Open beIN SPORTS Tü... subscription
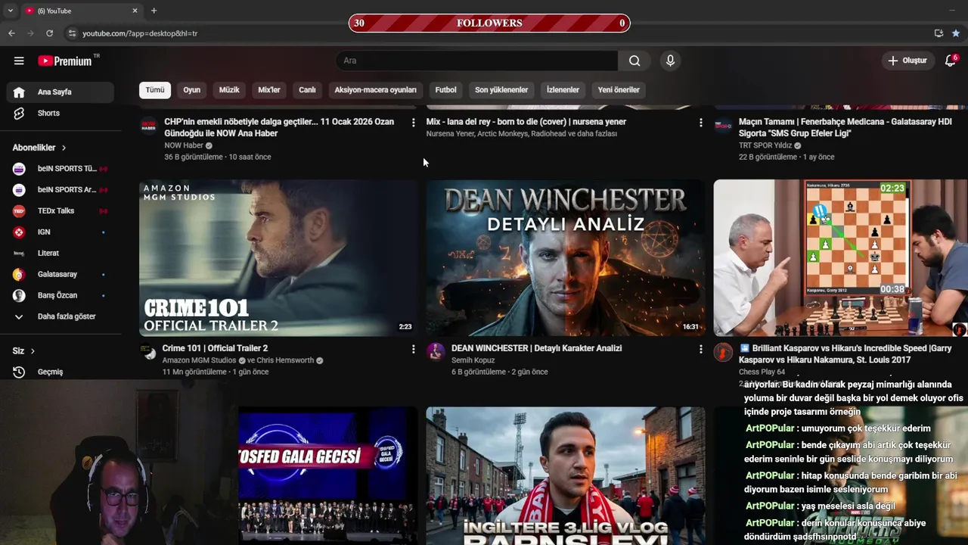This screenshot has height=545, width=968. (x=60, y=169)
